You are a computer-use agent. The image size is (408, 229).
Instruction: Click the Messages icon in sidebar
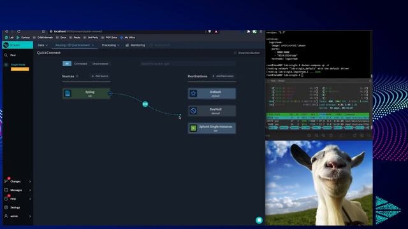coord(6,190)
